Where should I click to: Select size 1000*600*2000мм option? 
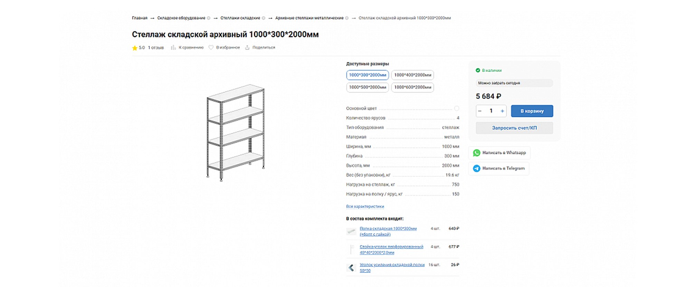pos(413,87)
